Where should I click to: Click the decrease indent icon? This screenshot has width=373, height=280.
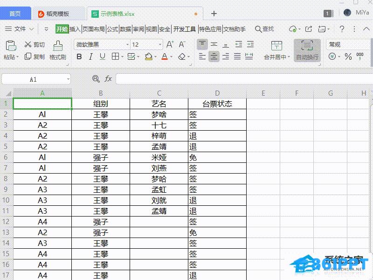click(x=238, y=44)
